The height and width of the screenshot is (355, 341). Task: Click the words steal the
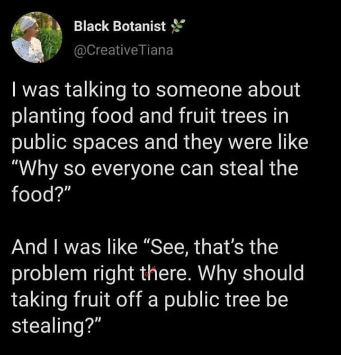tap(259, 169)
